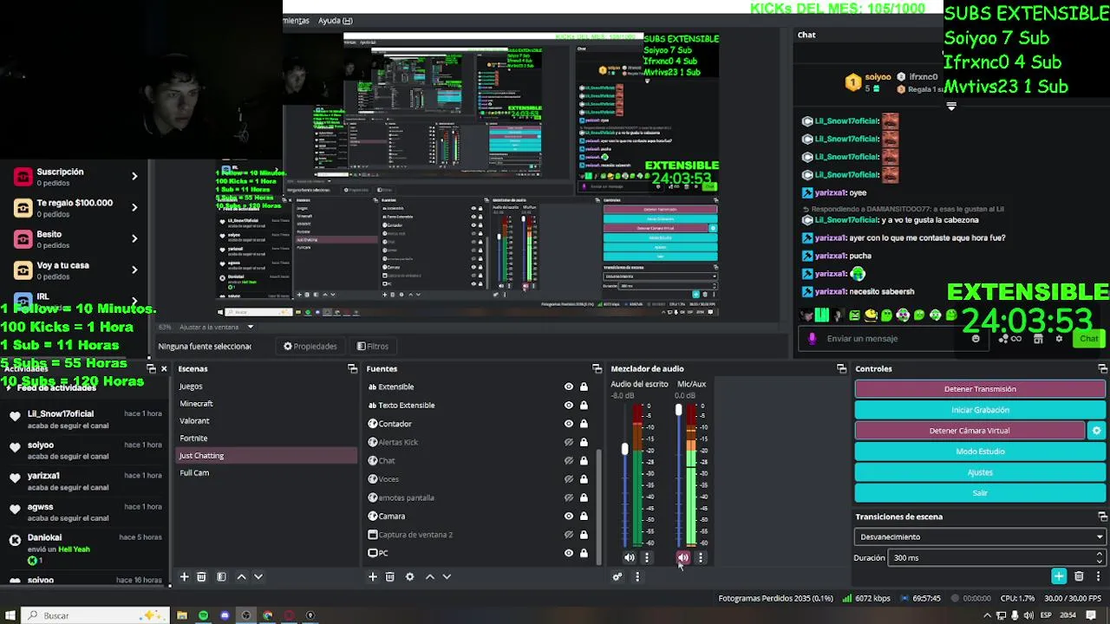Add a new scene with plus icon
Screen dimensions: 1110x624
tap(184, 576)
